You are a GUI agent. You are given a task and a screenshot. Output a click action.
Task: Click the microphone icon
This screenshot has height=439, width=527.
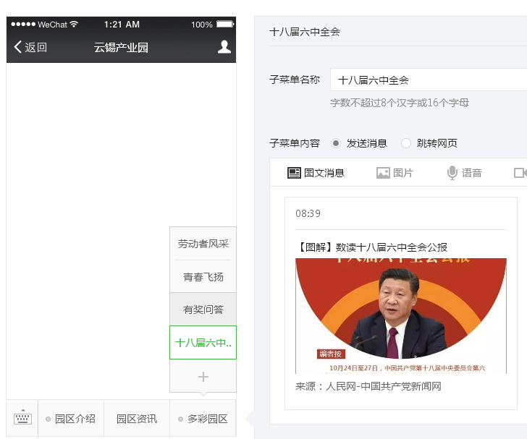tap(452, 173)
